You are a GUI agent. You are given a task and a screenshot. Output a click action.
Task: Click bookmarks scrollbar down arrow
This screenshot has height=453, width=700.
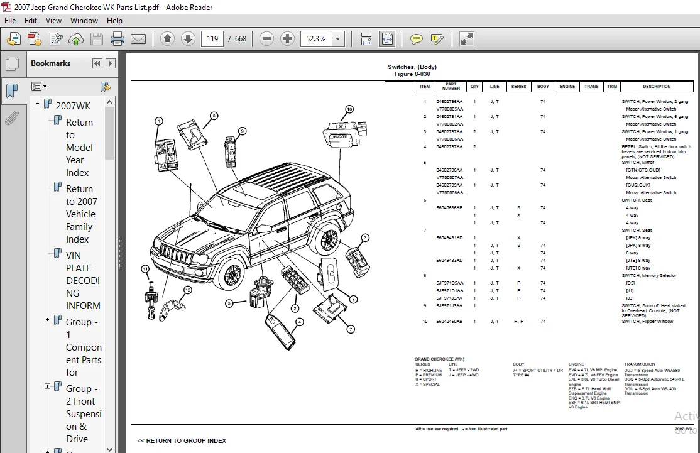[x=110, y=449]
